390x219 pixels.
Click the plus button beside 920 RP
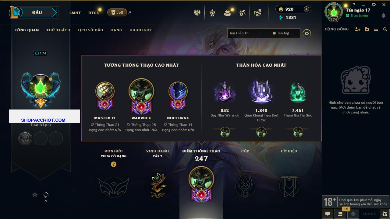[307, 9]
